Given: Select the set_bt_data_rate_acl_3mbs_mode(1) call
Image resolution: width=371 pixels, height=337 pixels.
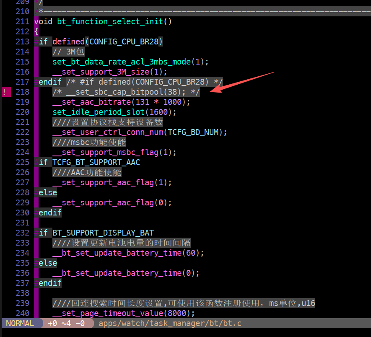Looking at the screenshot, I should point(130,62).
